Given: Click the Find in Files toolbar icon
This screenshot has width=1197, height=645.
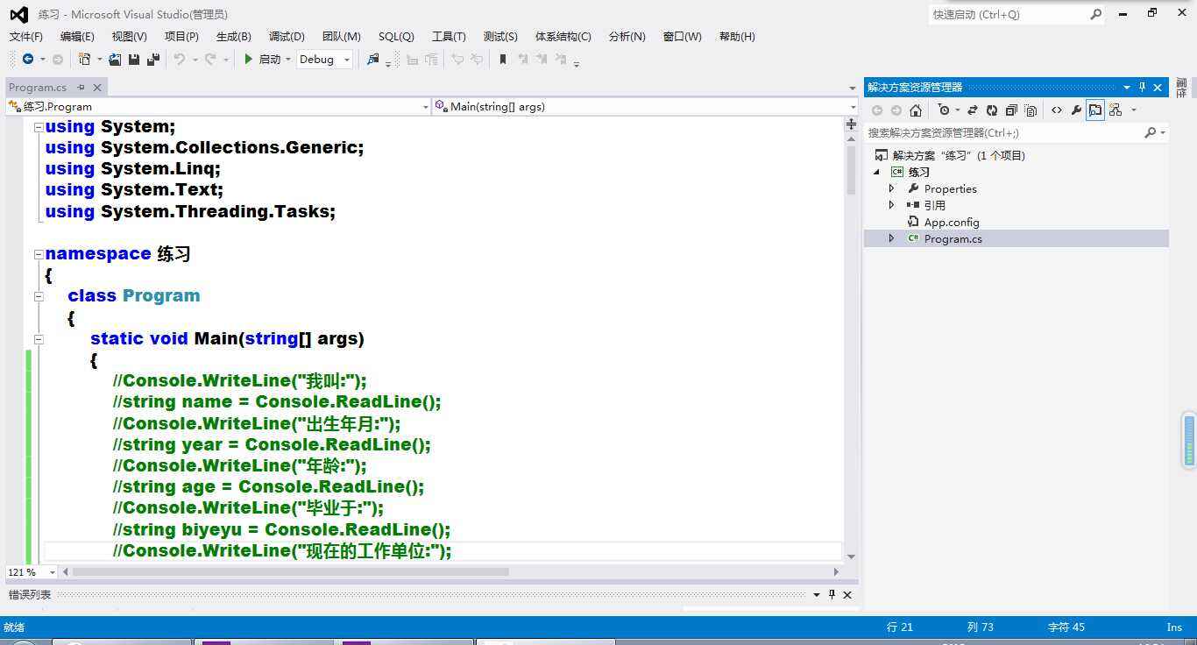Looking at the screenshot, I should (373, 60).
